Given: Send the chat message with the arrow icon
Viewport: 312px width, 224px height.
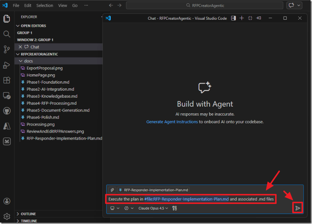Looking at the screenshot, I should pos(297,208).
